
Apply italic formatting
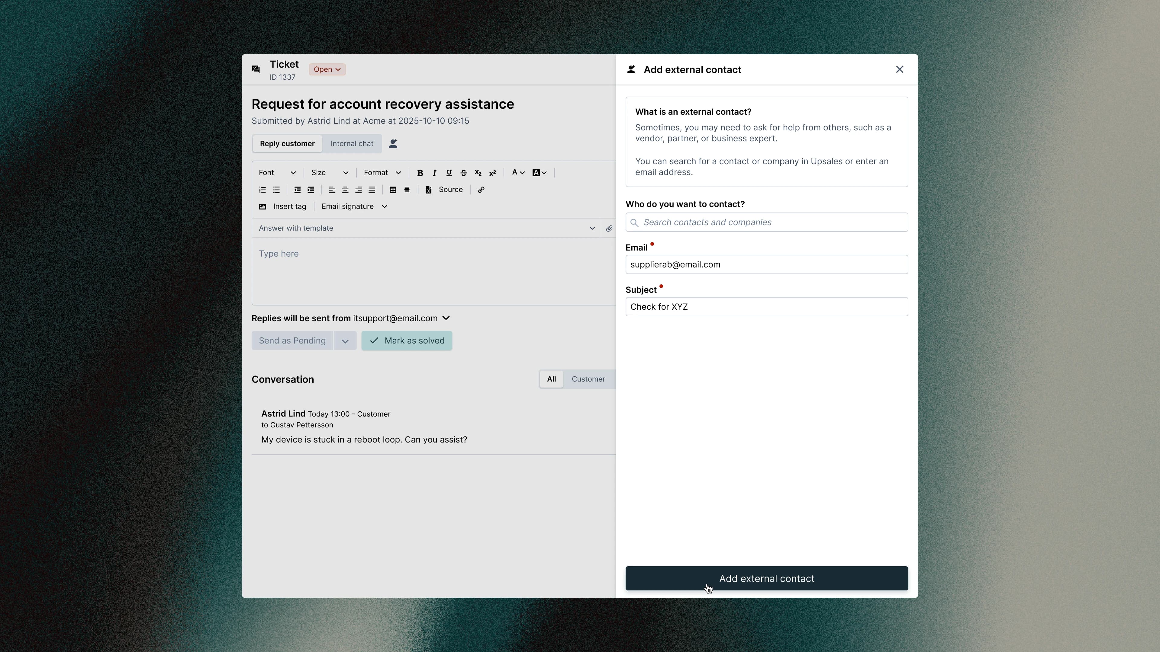coord(434,172)
